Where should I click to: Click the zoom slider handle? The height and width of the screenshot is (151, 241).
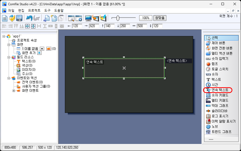coord(118,18)
